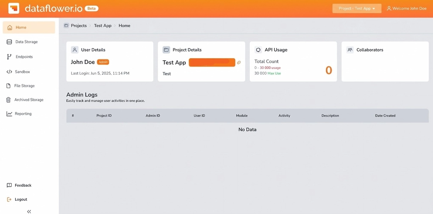
Task: Click the Endpoints branch icon
Action: [9, 57]
